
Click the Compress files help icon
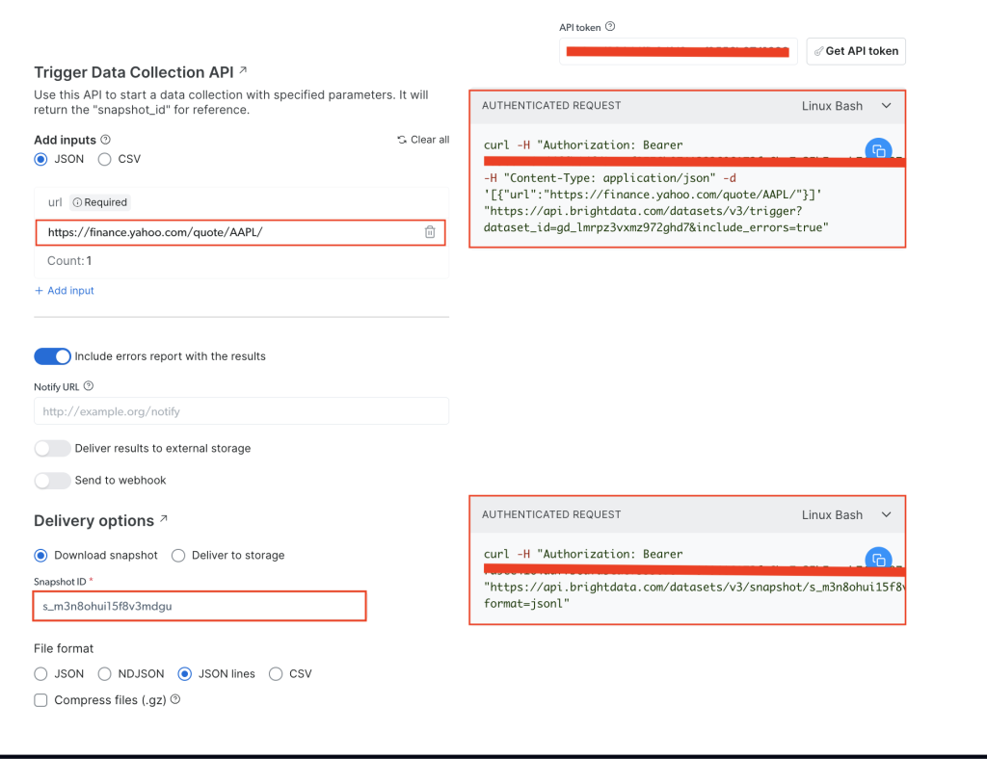tap(176, 700)
